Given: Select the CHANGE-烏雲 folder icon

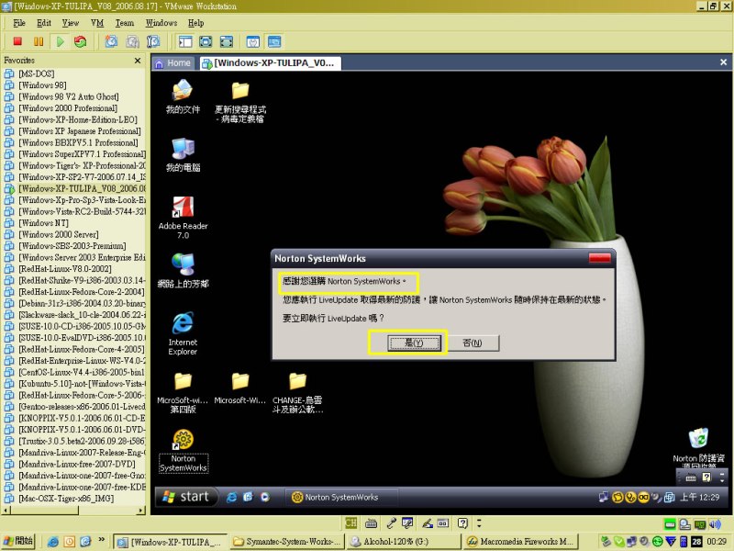Looking at the screenshot, I should click(297, 394).
